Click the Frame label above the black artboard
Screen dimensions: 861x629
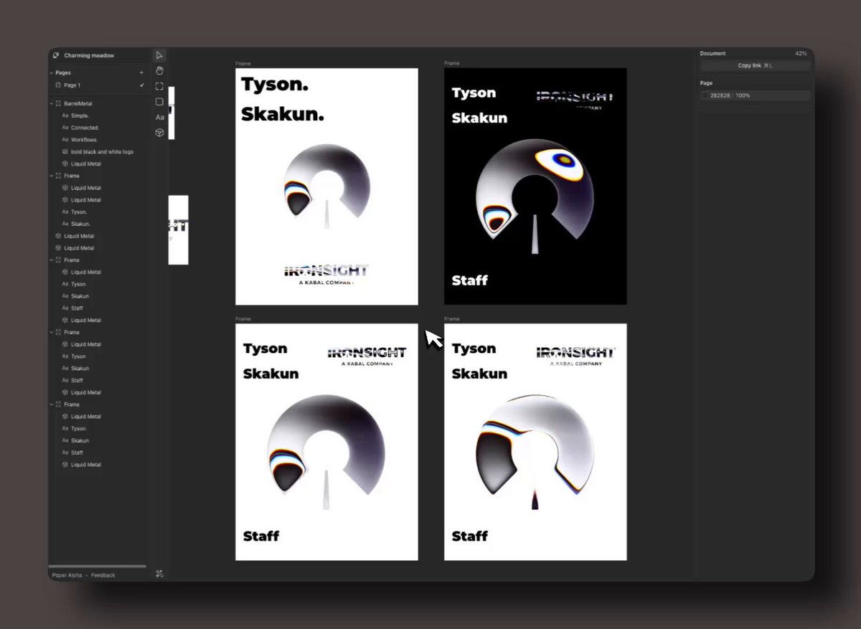(x=451, y=63)
